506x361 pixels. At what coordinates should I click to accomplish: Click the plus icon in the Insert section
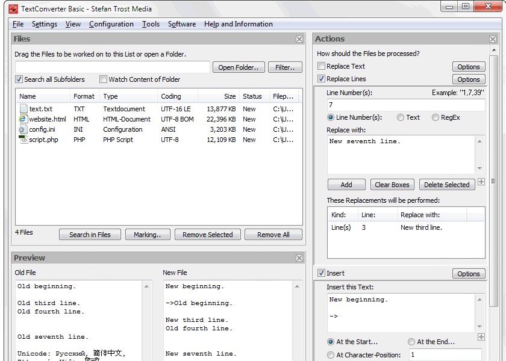coord(481,338)
